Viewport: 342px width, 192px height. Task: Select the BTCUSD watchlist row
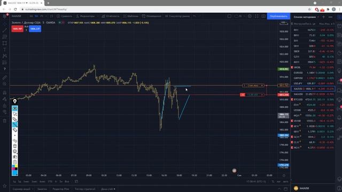[x=313, y=100]
